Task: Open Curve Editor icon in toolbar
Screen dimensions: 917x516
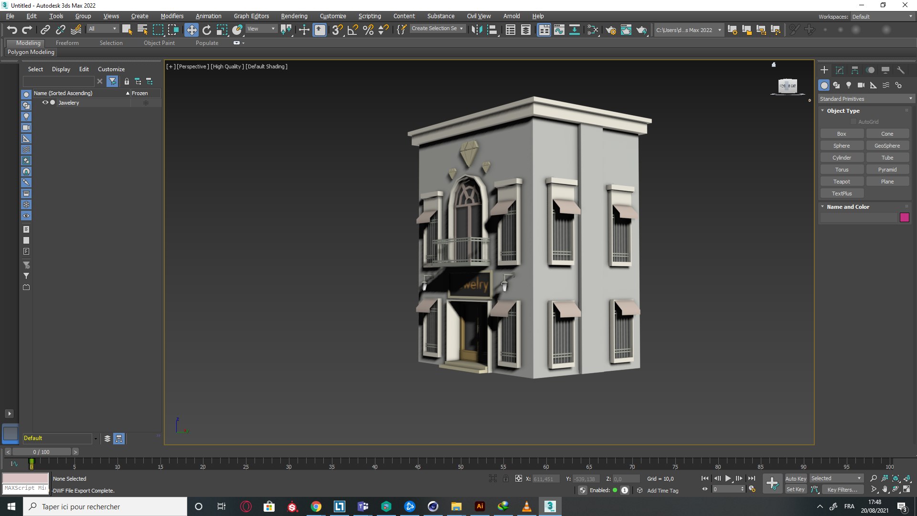Action: pyautogui.click(x=559, y=30)
